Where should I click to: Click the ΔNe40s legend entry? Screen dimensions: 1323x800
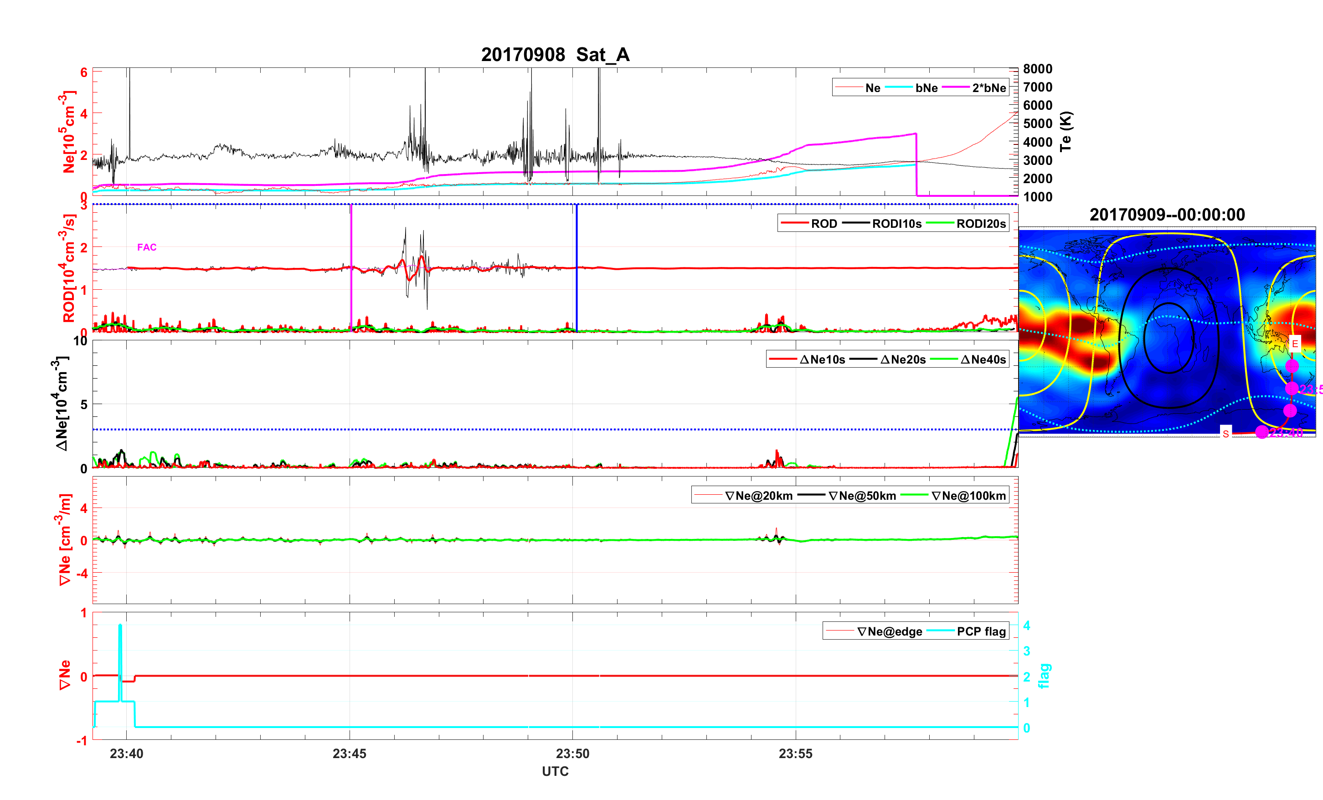(x=983, y=360)
